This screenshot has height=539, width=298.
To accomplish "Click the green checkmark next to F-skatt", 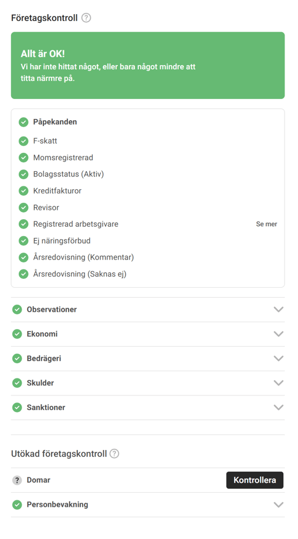I will [23, 141].
